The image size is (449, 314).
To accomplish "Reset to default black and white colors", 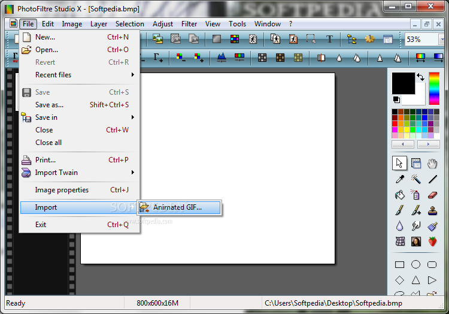I will pyautogui.click(x=396, y=99).
